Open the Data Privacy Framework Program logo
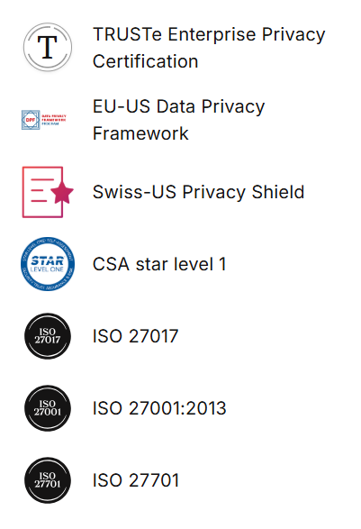Viewport: 361px width, 529px height. (x=44, y=120)
